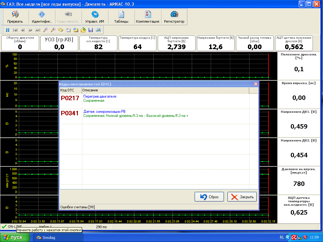The image size is (323, 242).
Task: Open the Таблицы tables view
Action: 121,17
